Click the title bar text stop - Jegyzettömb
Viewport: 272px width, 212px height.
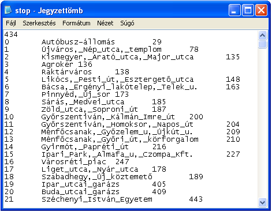tap(49, 10)
